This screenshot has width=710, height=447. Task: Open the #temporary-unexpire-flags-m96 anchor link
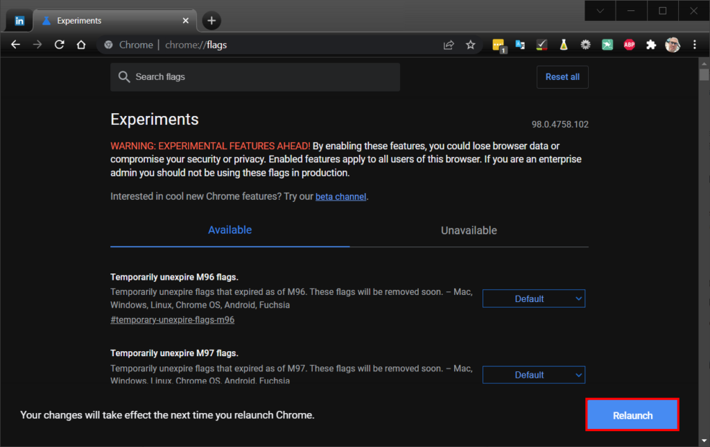[173, 319]
